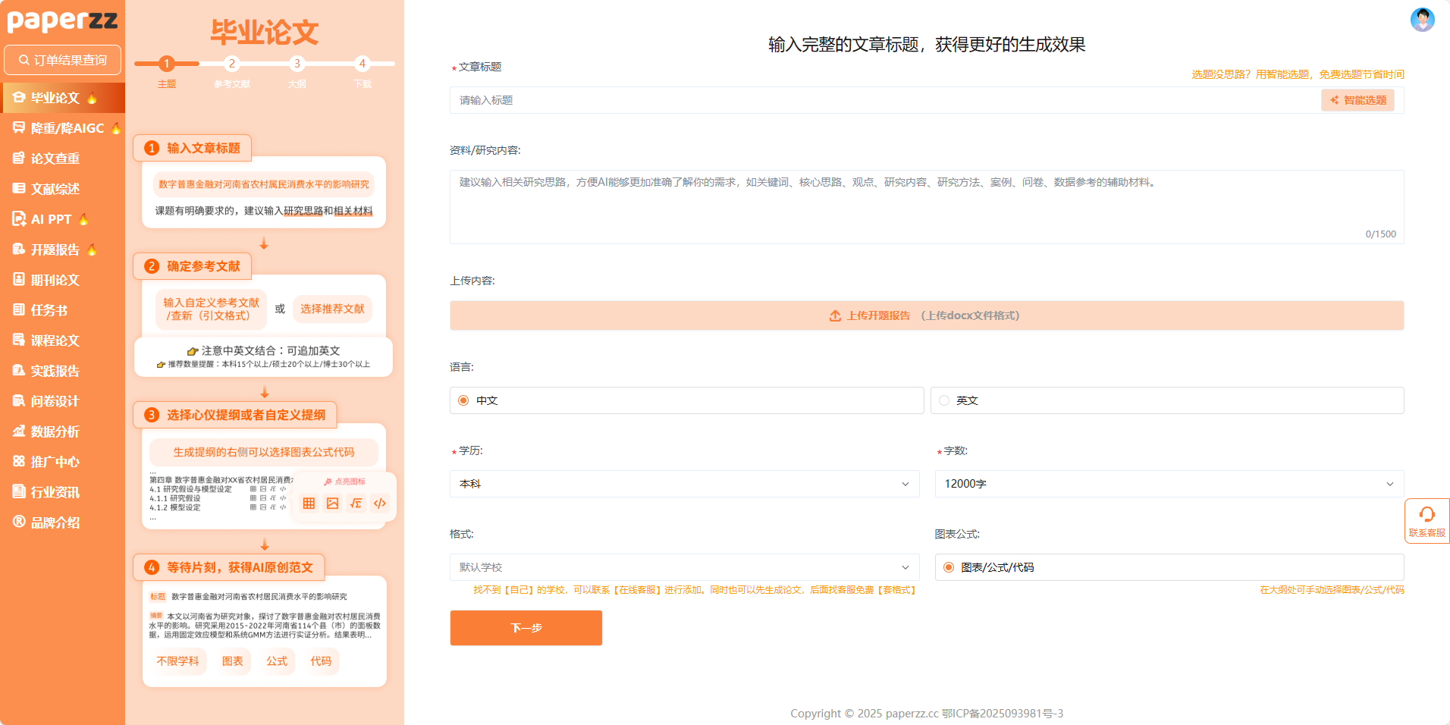Select 中文 language radio option

(x=463, y=400)
